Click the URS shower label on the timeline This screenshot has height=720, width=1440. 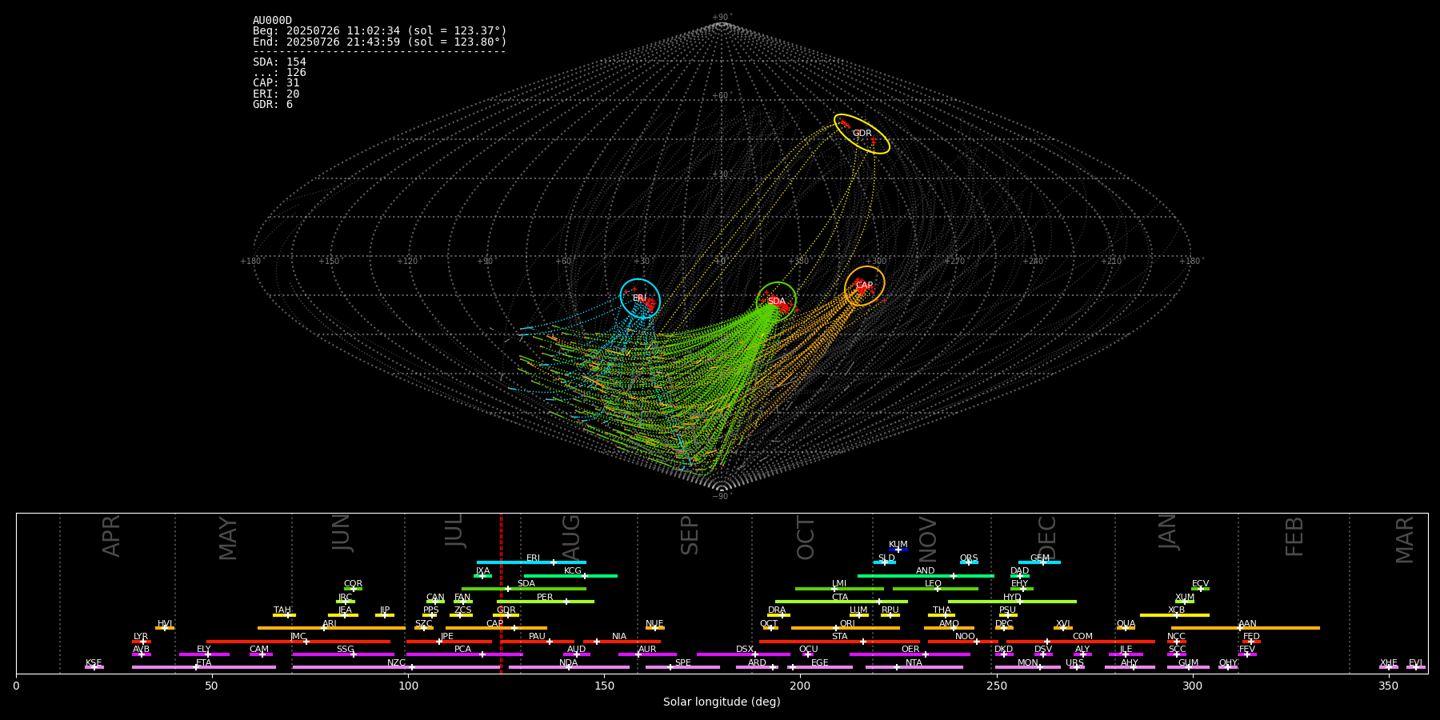click(x=1074, y=663)
